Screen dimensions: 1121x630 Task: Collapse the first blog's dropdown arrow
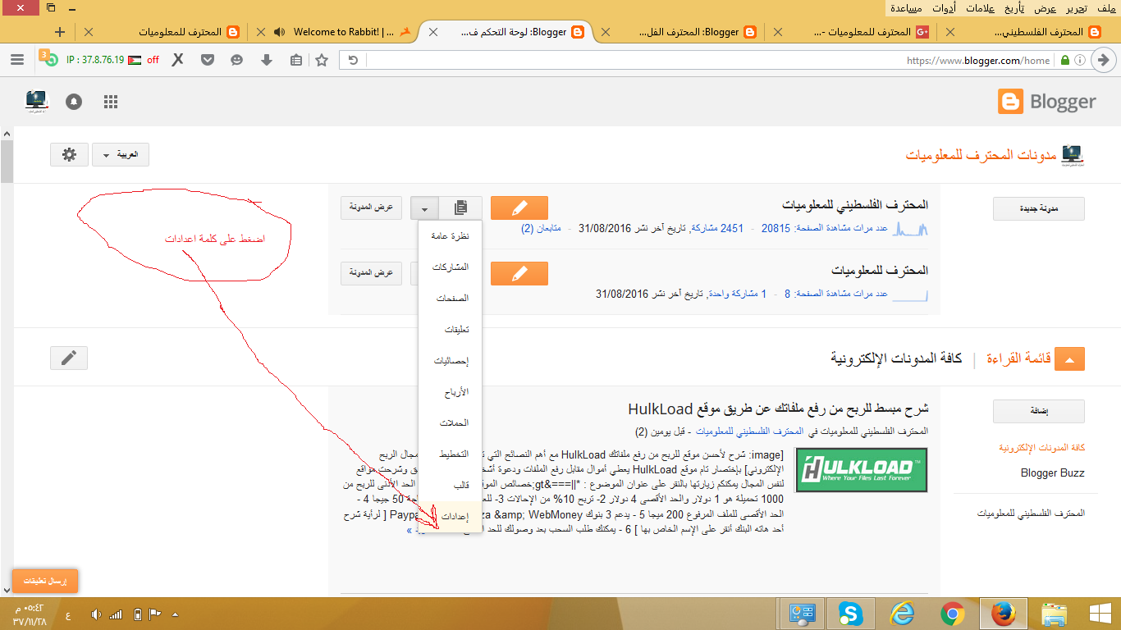(424, 208)
